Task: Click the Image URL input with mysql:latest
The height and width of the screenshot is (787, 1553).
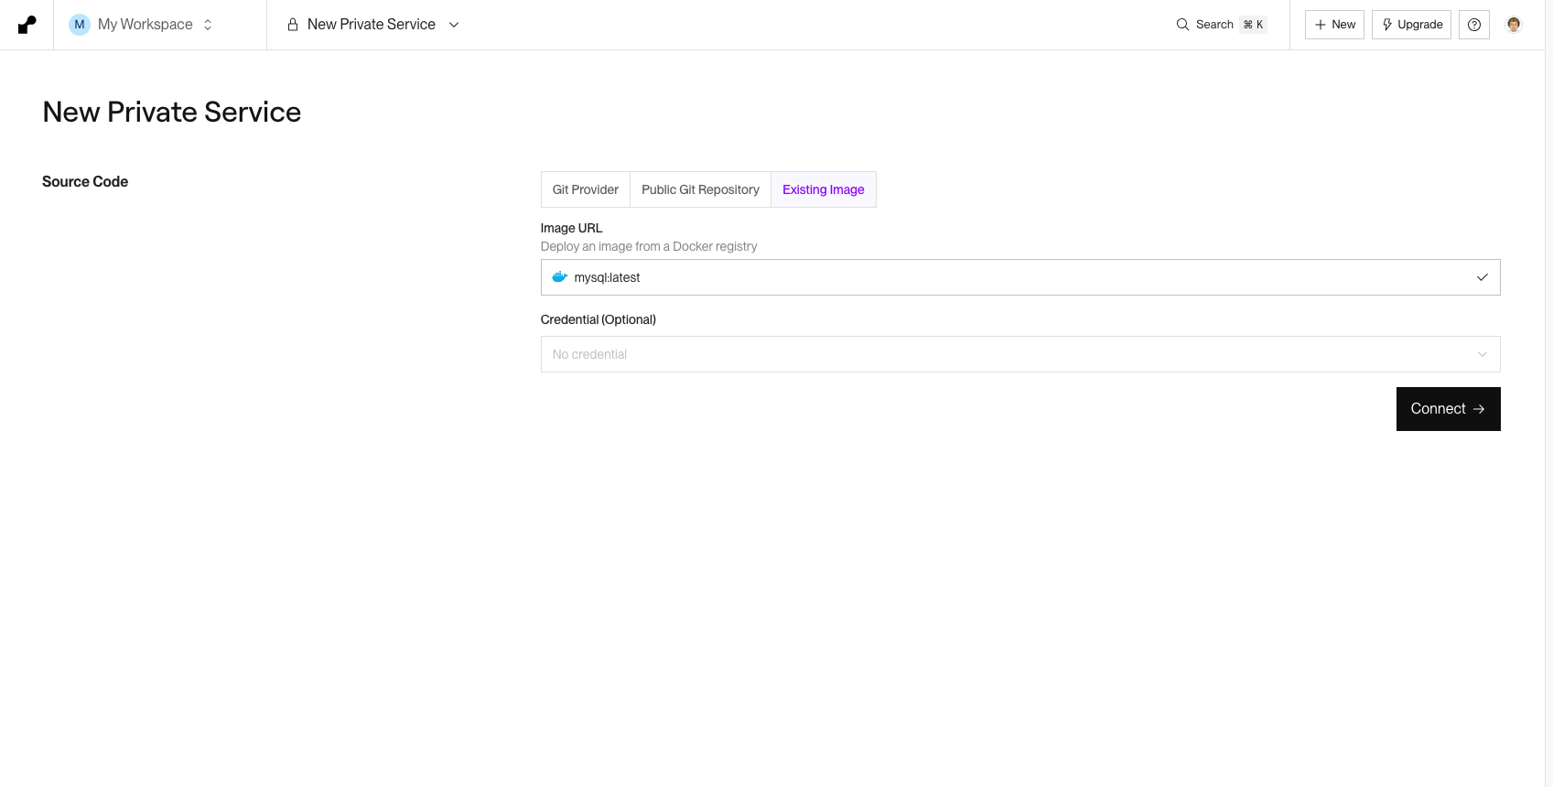Action: coord(1020,277)
